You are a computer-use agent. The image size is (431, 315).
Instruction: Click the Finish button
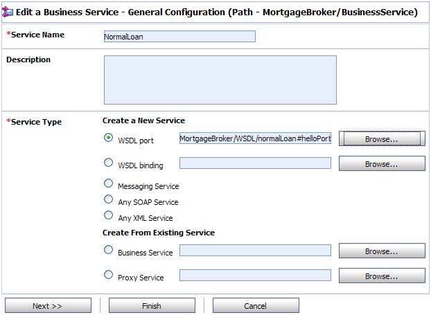pyautogui.click(x=152, y=306)
